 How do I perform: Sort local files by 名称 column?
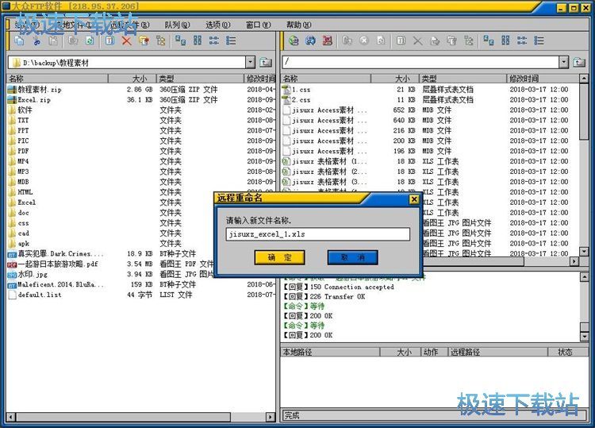(57, 79)
